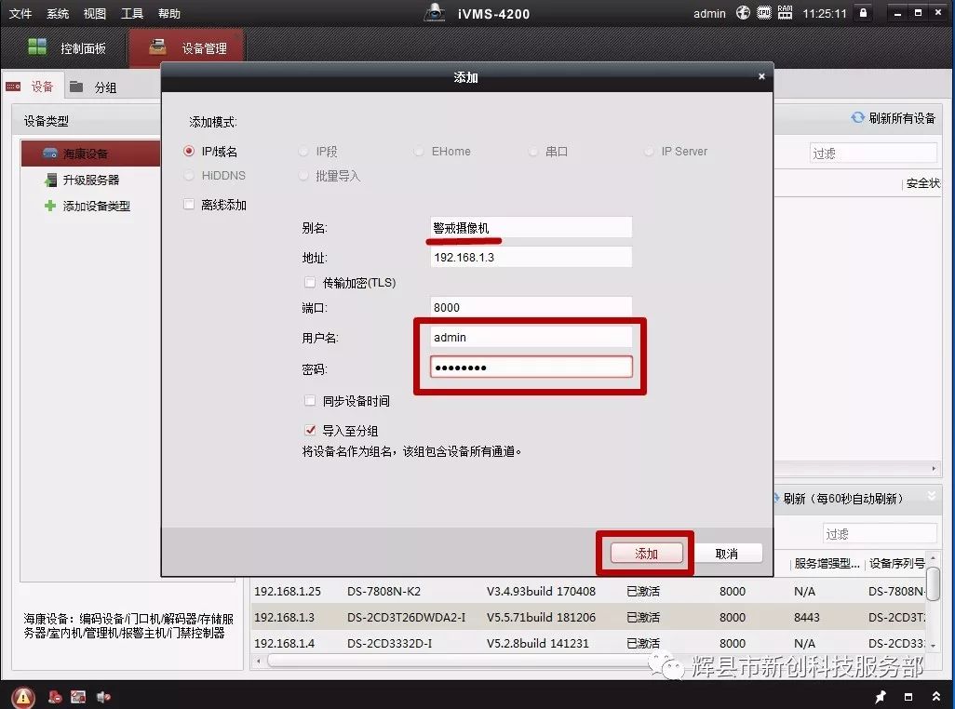Open the 文件 menu
This screenshot has width=955, height=709.
click(20, 13)
